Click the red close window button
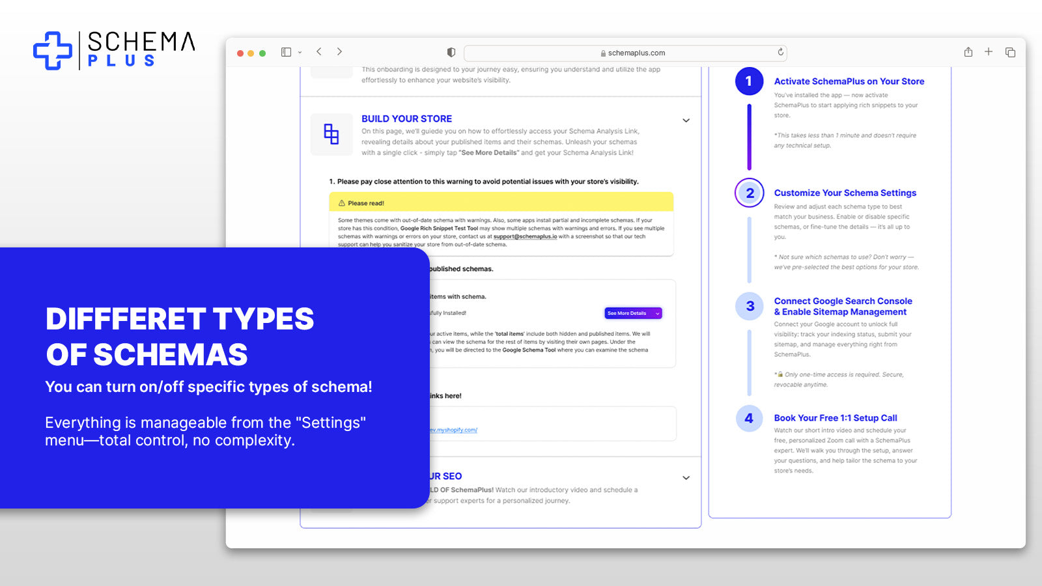The height and width of the screenshot is (586, 1042). 240,53
